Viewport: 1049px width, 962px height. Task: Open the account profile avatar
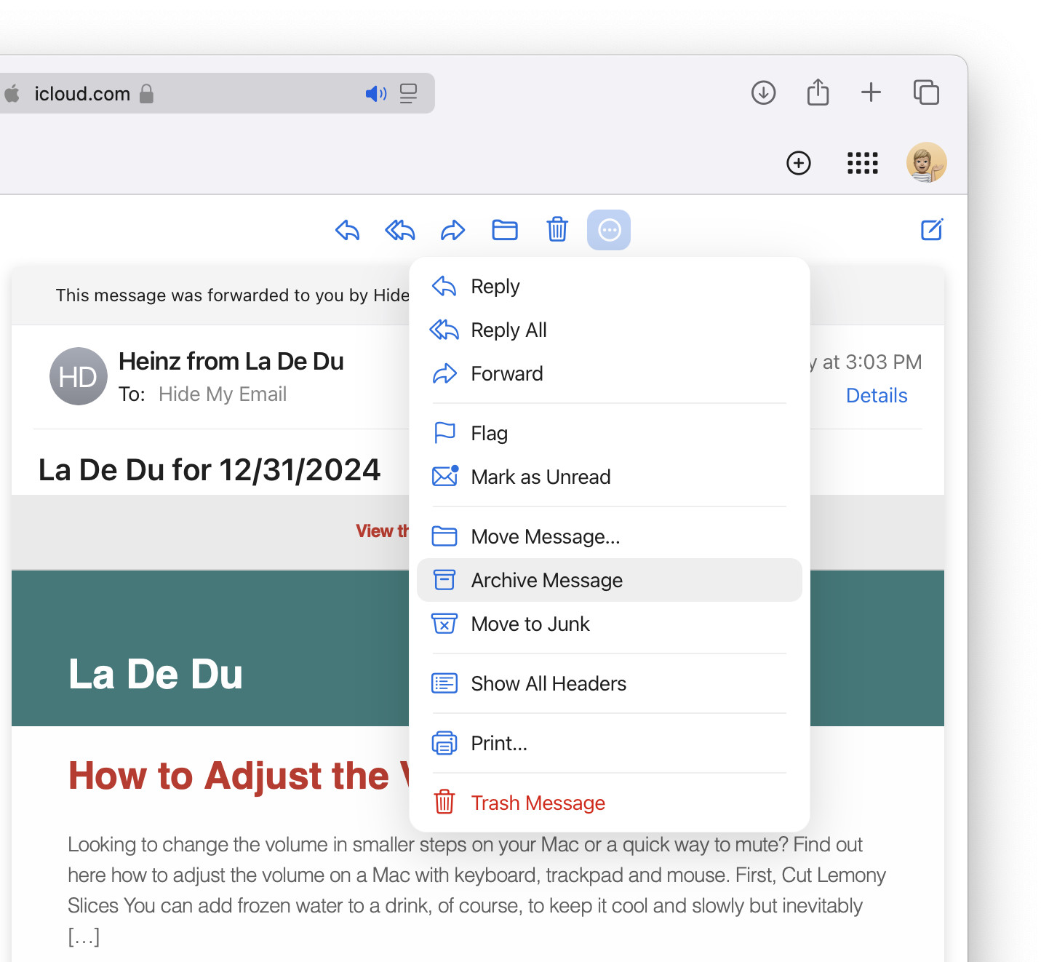[x=926, y=162]
